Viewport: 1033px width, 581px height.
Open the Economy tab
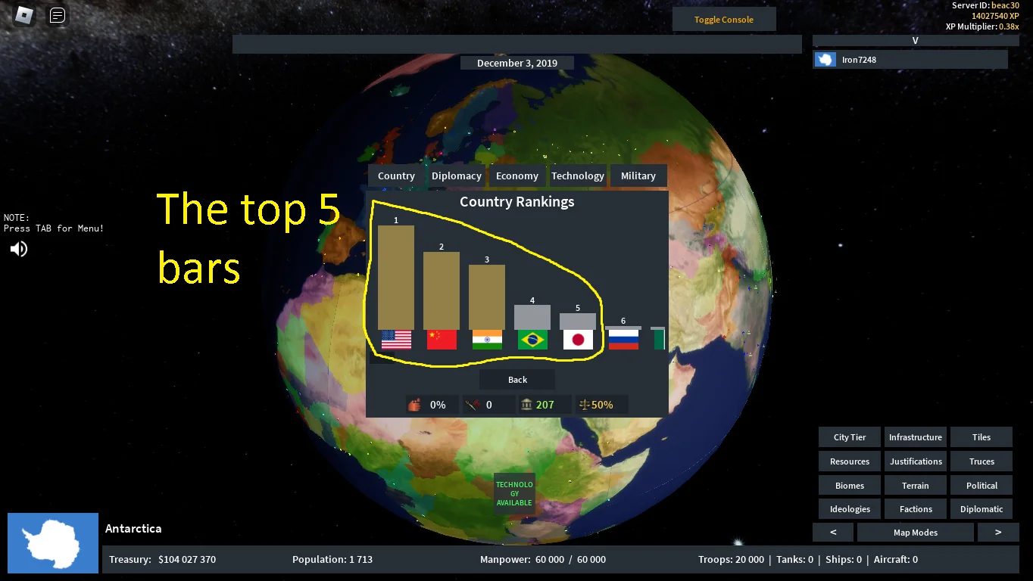517,176
